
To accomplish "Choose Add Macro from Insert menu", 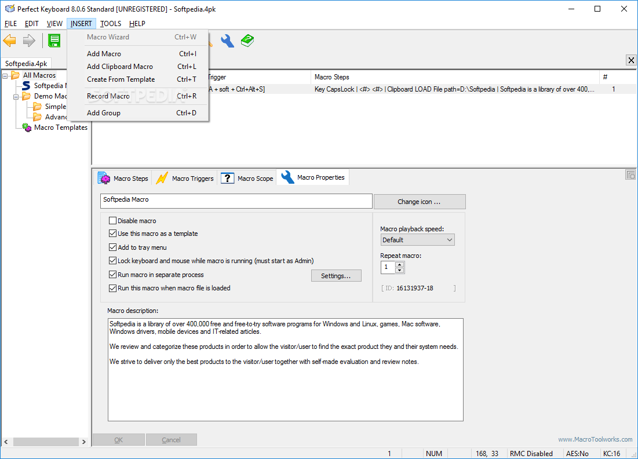I will [x=138, y=54].
